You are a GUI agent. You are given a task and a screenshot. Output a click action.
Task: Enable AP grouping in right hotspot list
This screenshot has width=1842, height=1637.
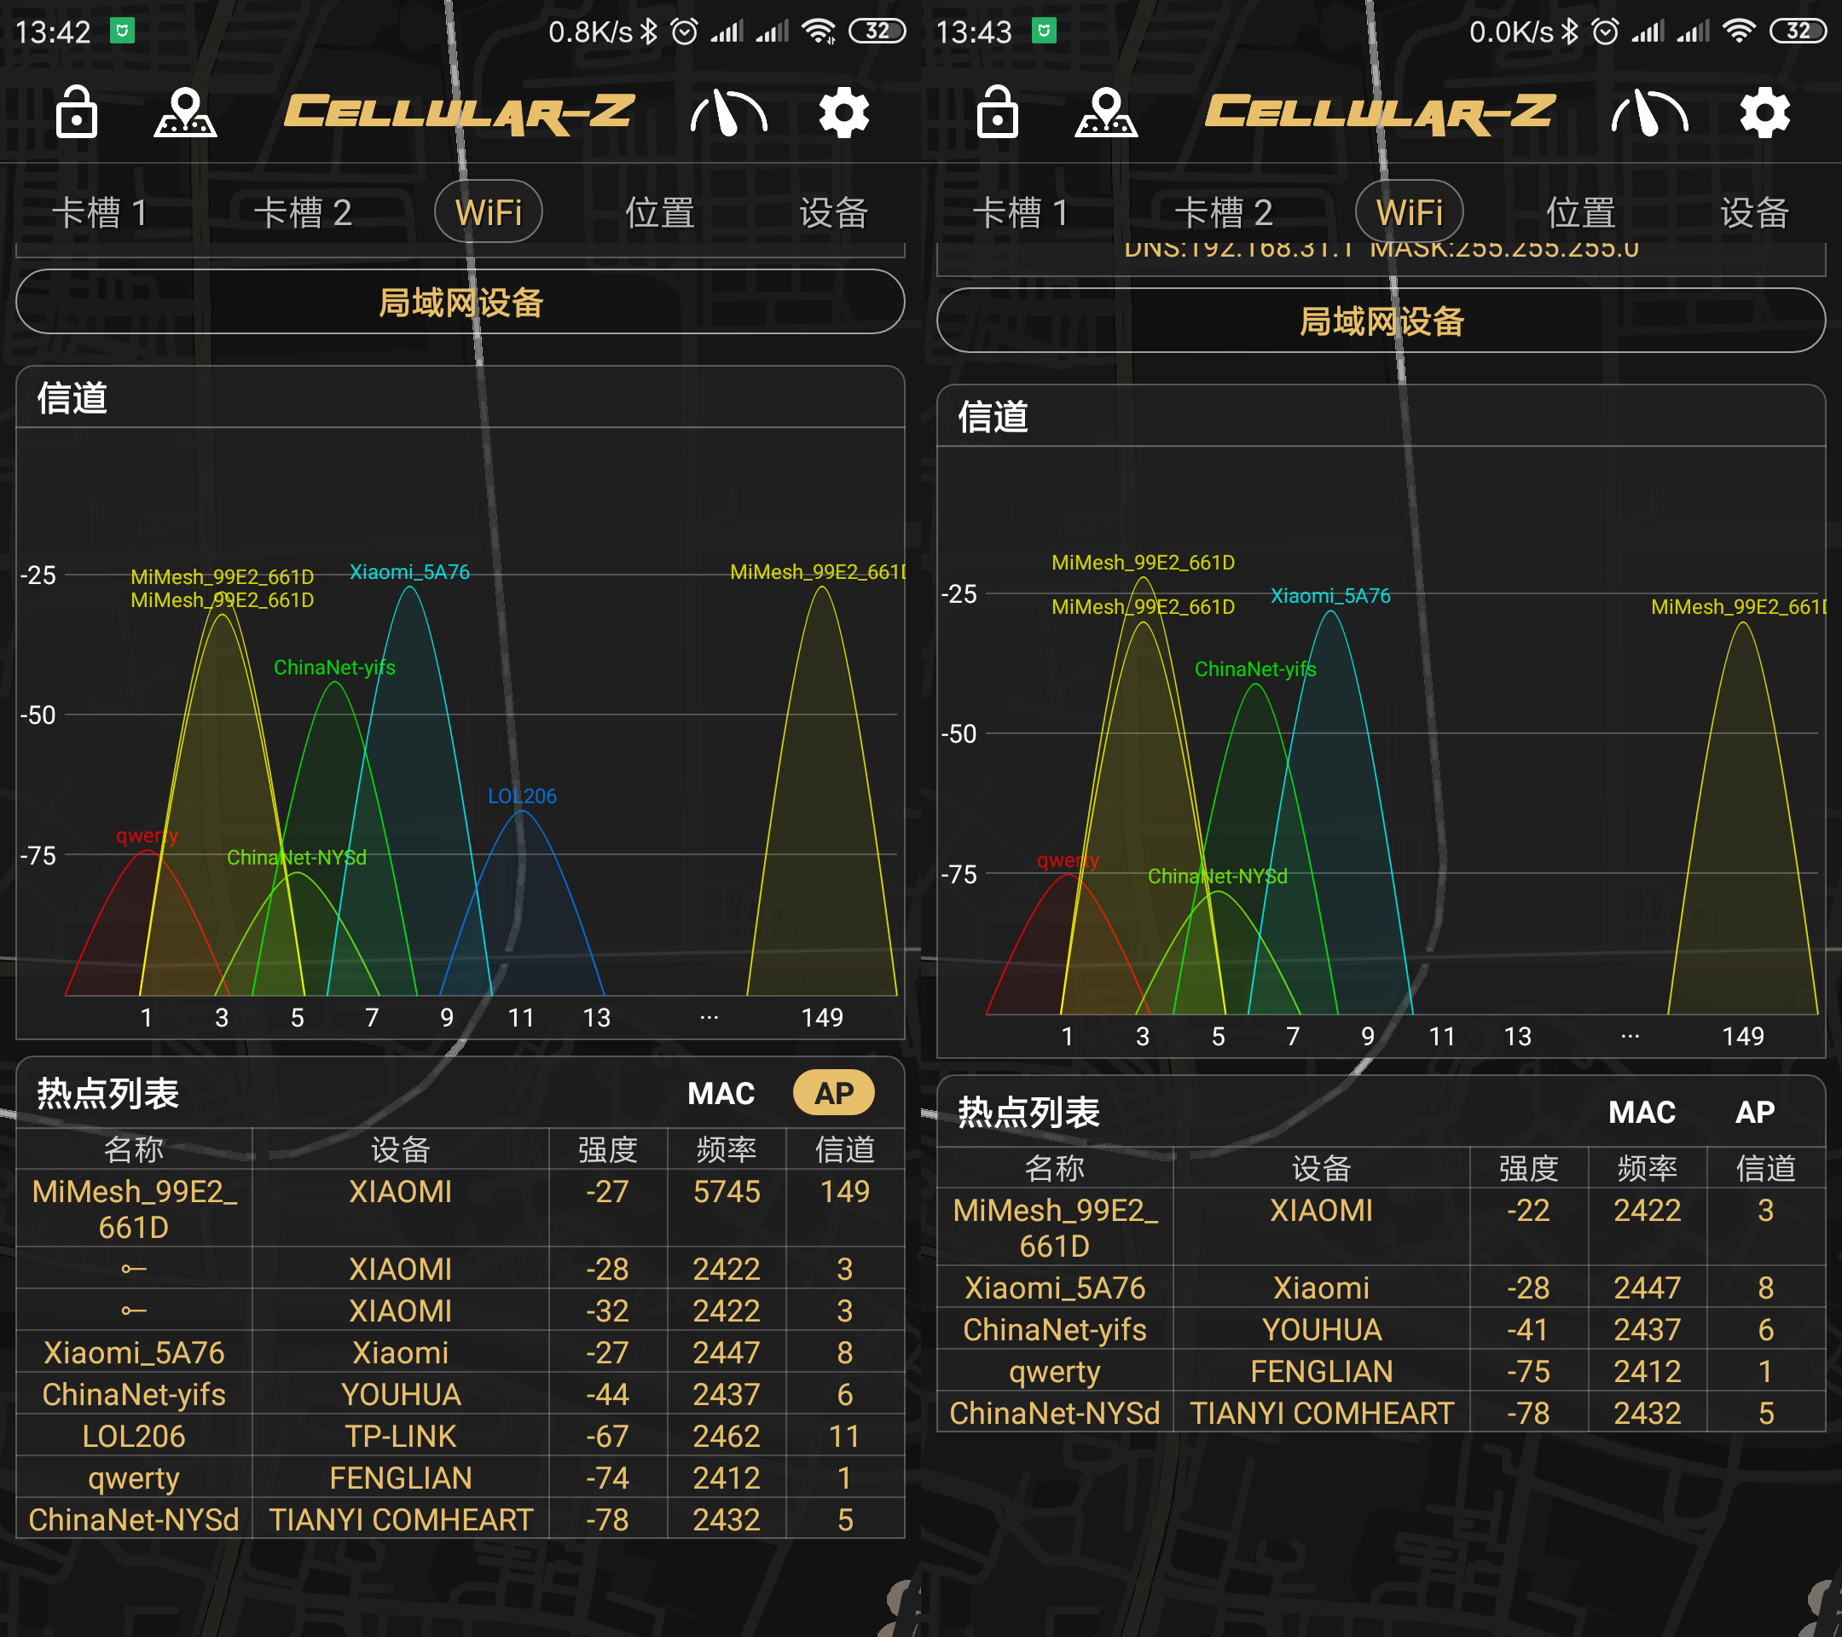tap(1754, 1112)
